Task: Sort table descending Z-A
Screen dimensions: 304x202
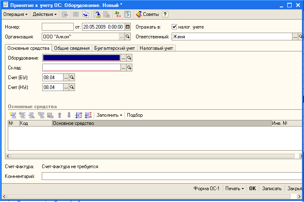Action: tap(88, 115)
